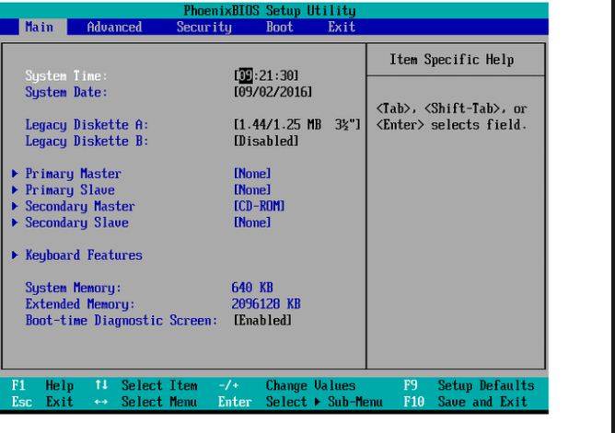This screenshot has width=615, height=433.
Task: Click the Secondary Slave None value
Action: [x=252, y=222]
